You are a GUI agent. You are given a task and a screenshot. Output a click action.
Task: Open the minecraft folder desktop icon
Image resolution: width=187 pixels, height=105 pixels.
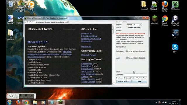[x=144, y=5]
